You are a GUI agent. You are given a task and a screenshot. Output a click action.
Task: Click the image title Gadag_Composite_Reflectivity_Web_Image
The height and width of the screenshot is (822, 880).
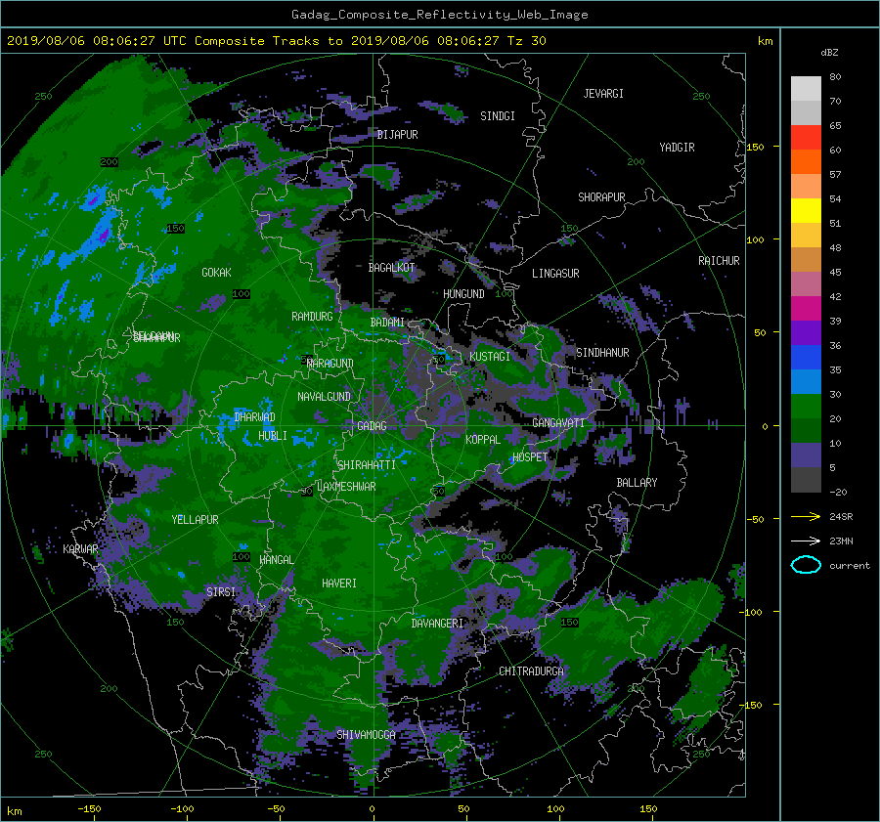click(439, 15)
